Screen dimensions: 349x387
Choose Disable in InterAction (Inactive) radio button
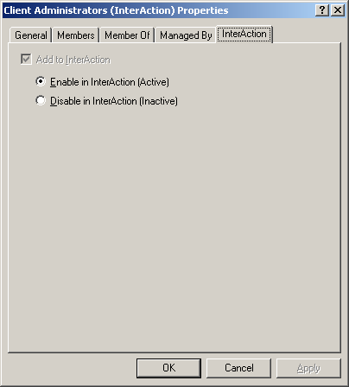(x=41, y=101)
